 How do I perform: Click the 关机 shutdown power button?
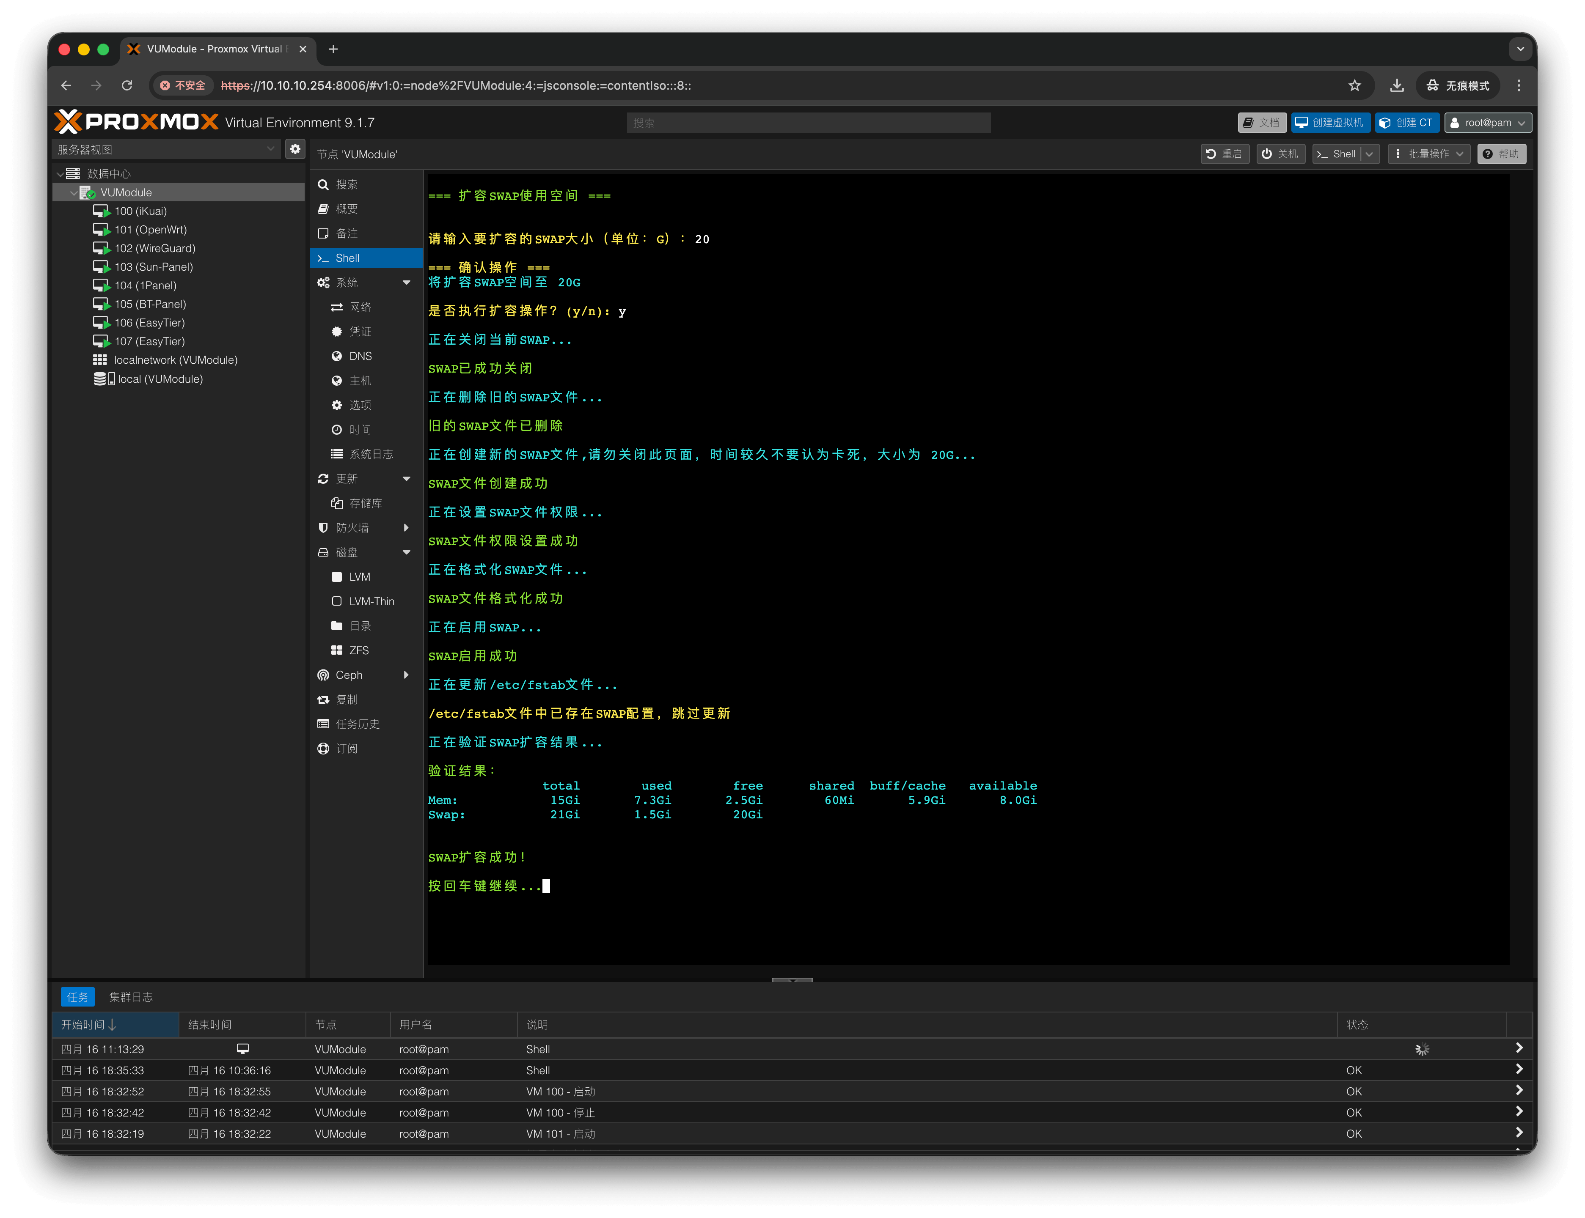pyautogui.click(x=1280, y=154)
